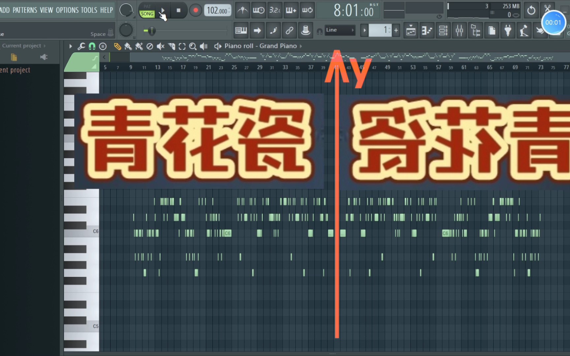Open the piano roll stamp menu
The width and height of the screenshot is (570, 356).
(103, 46)
